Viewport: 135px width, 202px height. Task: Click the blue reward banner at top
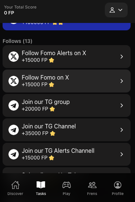pos(67,27)
